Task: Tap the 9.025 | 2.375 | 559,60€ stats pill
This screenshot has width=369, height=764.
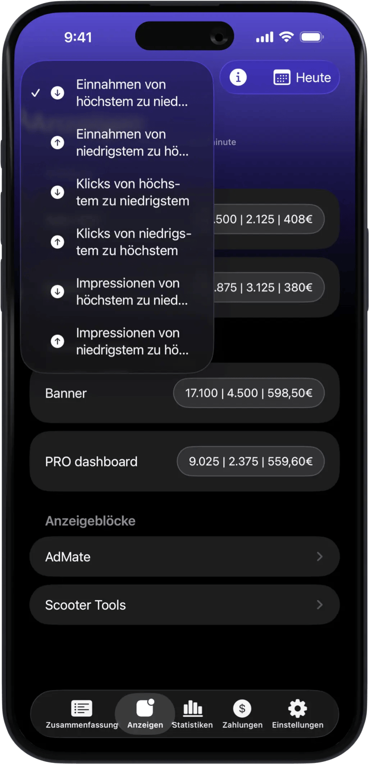Action: click(251, 461)
